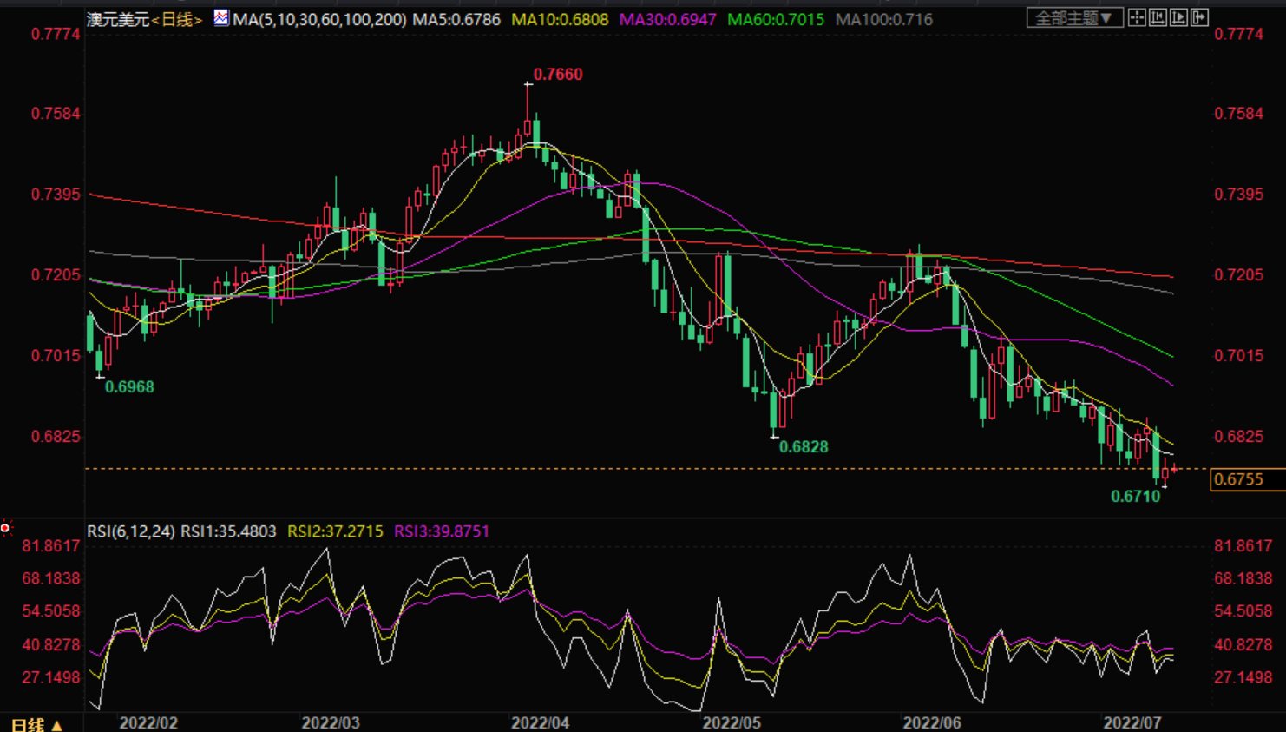Click the MA10:0.6808 value
This screenshot has height=732, width=1286.
[x=560, y=19]
